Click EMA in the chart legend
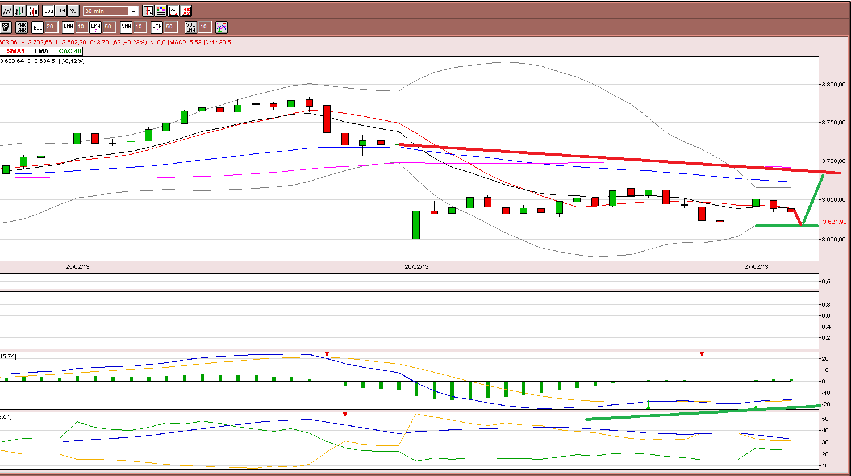The image size is (851, 476). [41, 51]
